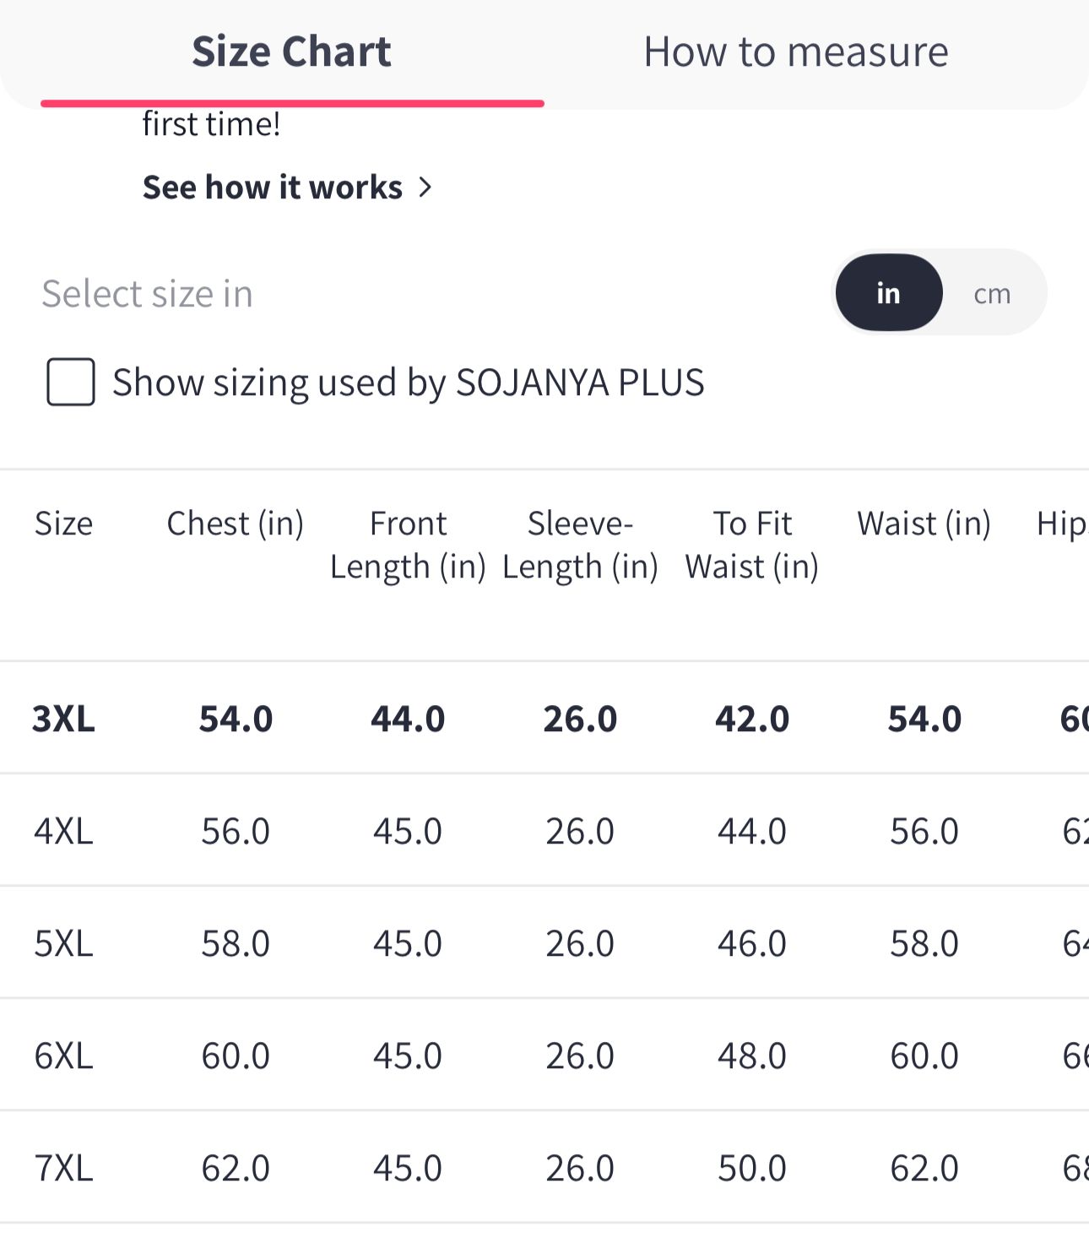Click the To Fit Waist (in) header
The width and height of the screenshot is (1089, 1254).
point(752,546)
